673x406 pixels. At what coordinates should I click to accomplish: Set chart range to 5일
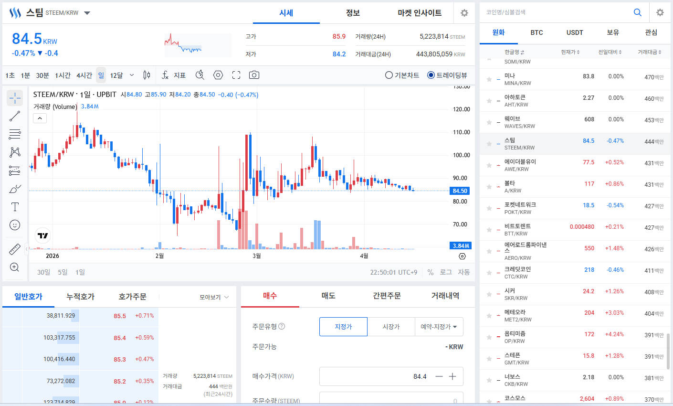[63, 272]
